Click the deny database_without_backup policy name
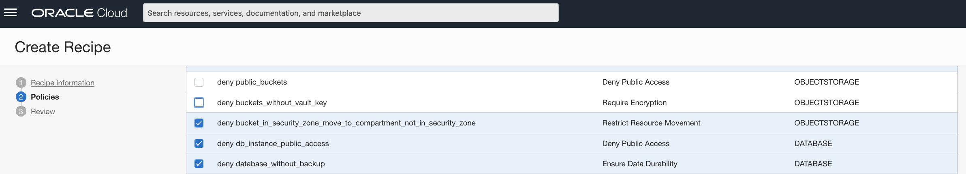966x174 pixels. (271, 164)
